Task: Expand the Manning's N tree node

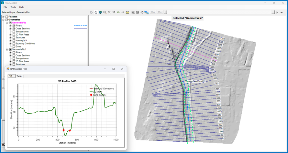Action: pyautogui.click(x=11, y=40)
